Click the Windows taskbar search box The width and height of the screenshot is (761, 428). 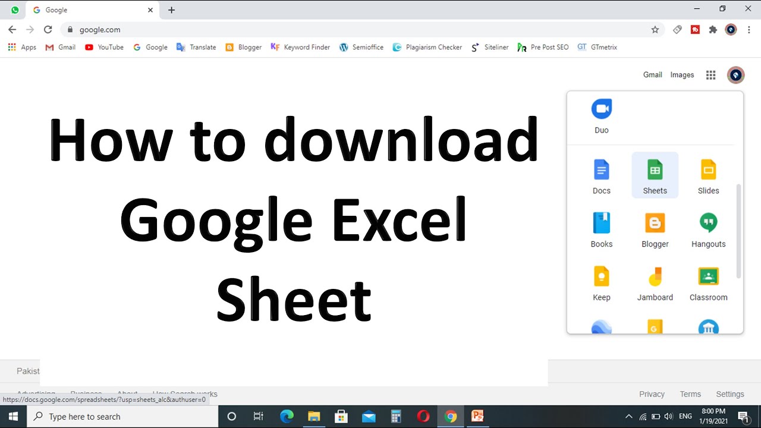[122, 416]
